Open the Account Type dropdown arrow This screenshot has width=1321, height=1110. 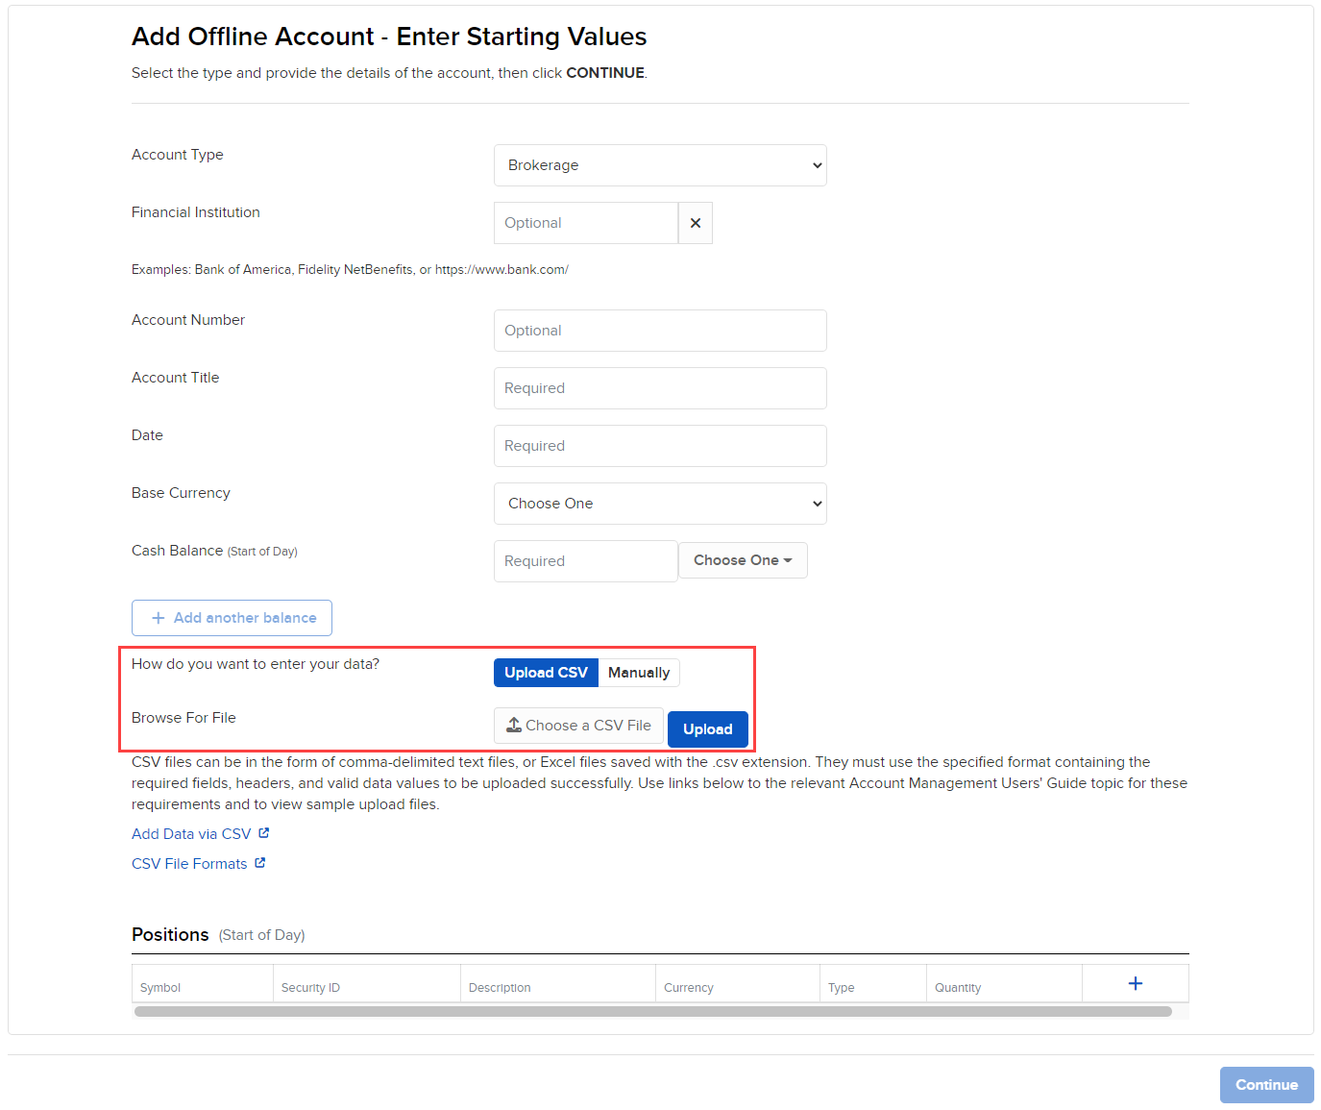pyautogui.click(x=813, y=165)
